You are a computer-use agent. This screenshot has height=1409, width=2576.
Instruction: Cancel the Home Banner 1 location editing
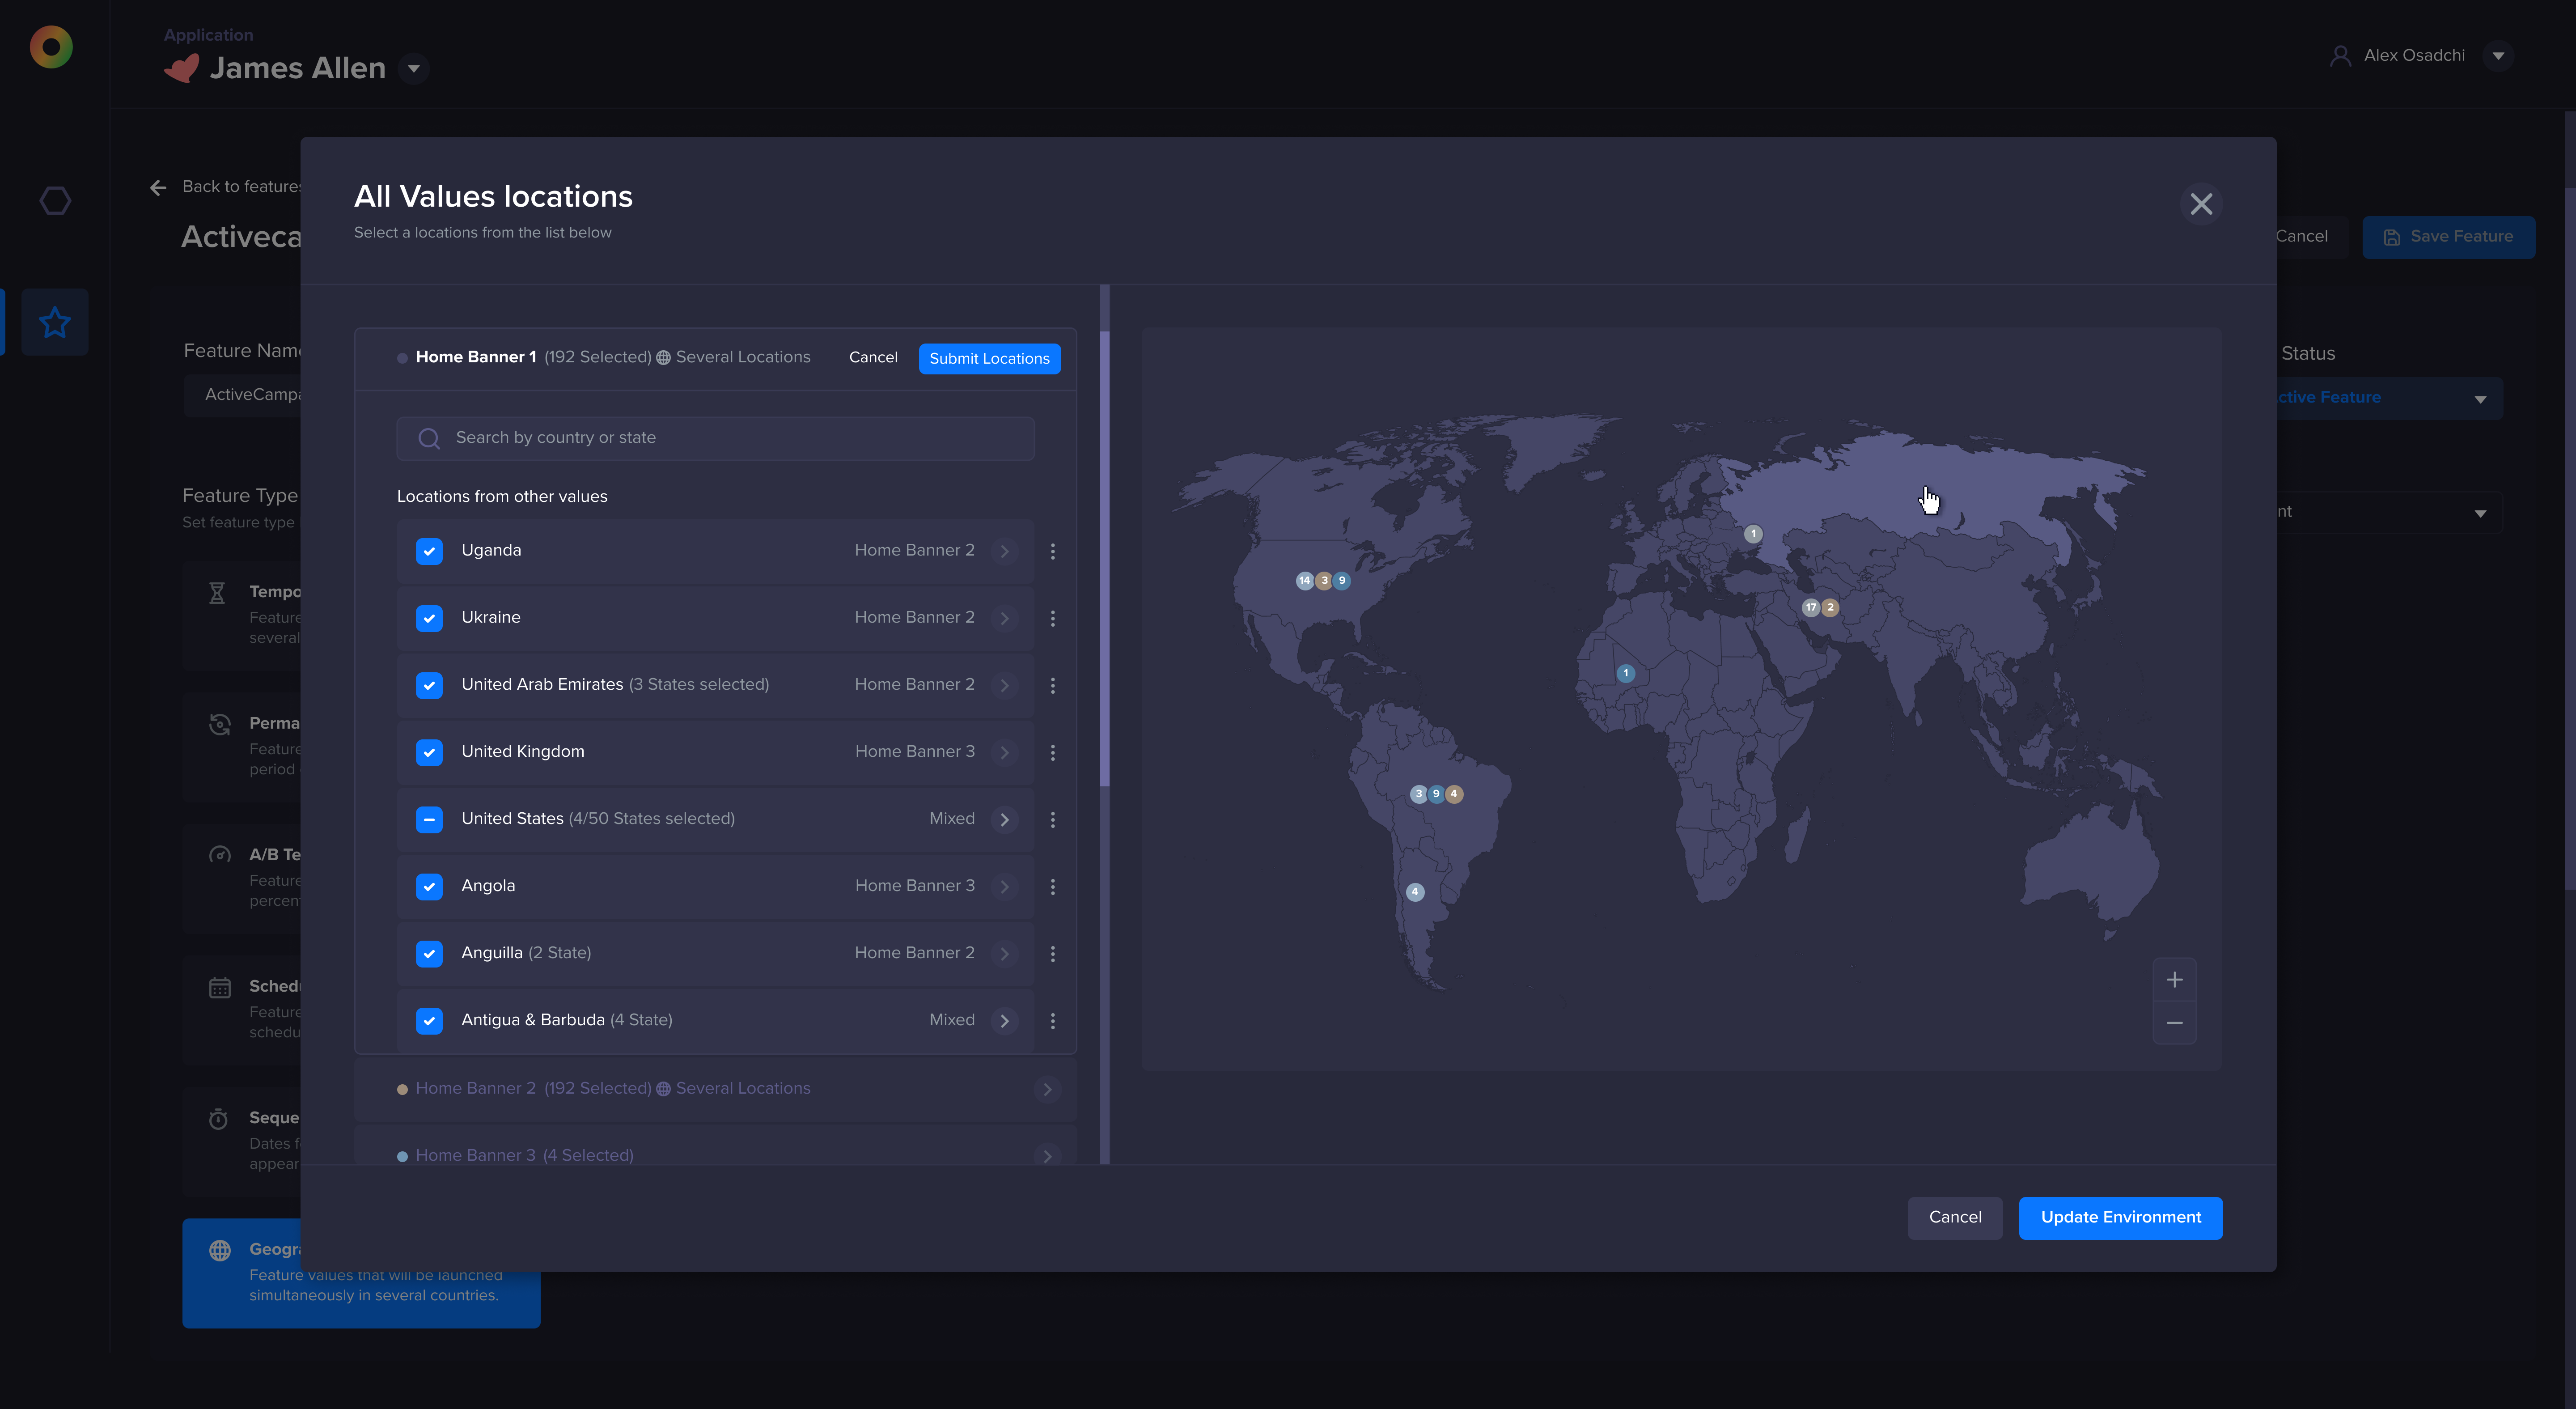pyautogui.click(x=873, y=357)
